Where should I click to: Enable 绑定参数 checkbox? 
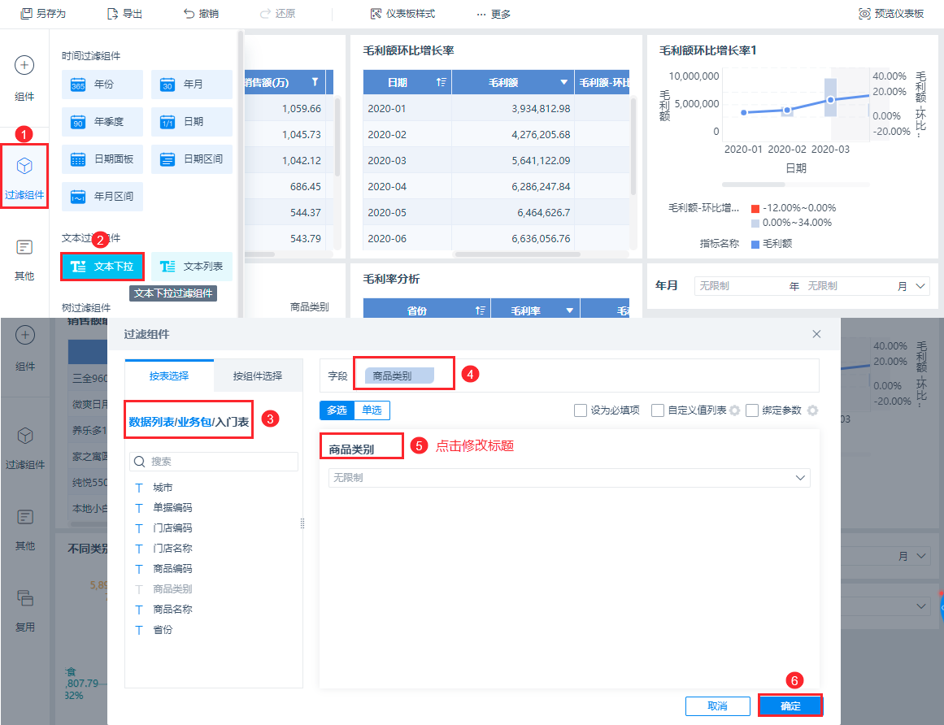(x=752, y=410)
